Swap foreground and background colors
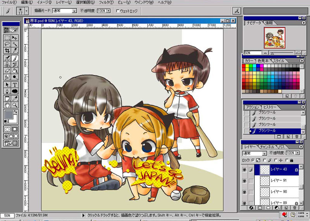This screenshot has width=310, height=221. tap(15, 112)
